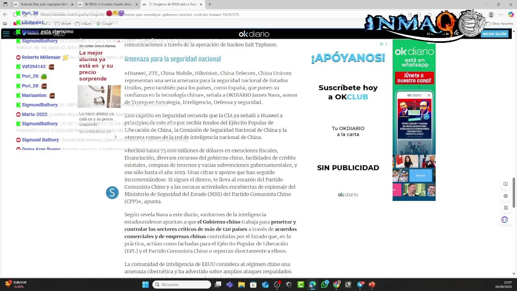The width and height of the screenshot is (517, 291).
Task: Close the 'Yolanda Díaz pide expropiar' tab
Action: pos(72,4)
